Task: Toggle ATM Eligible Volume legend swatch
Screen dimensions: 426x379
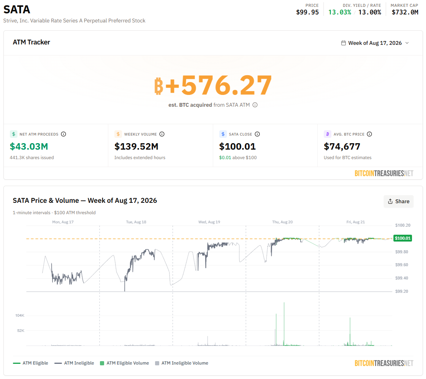Action: (102, 363)
